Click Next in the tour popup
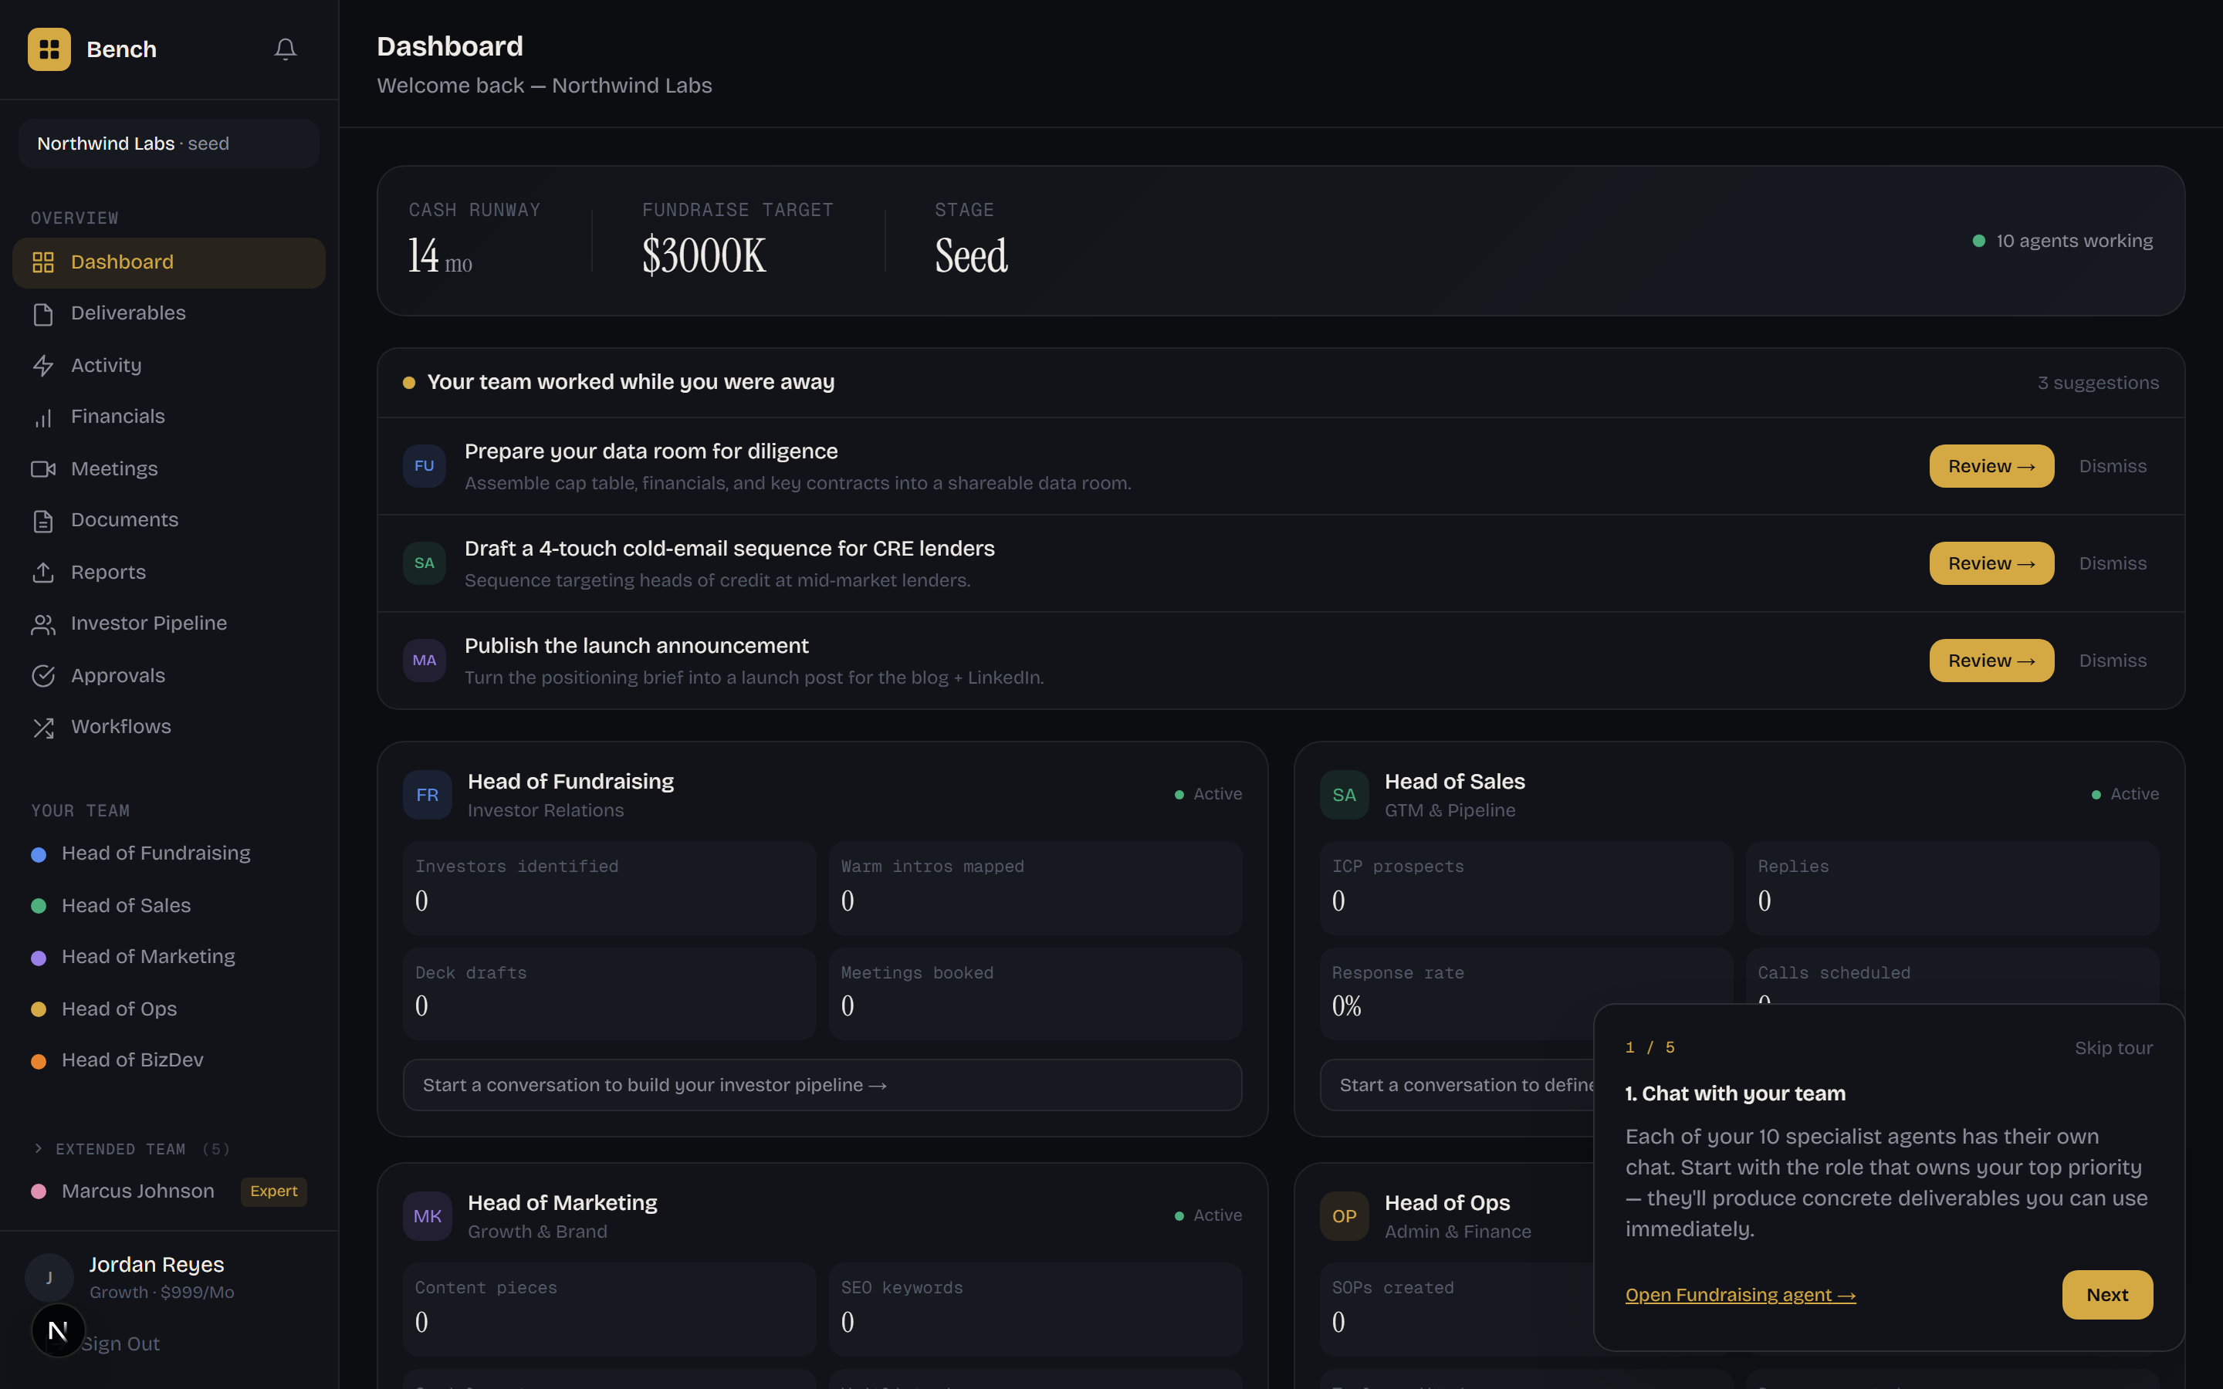2223x1389 pixels. (x=2106, y=1296)
